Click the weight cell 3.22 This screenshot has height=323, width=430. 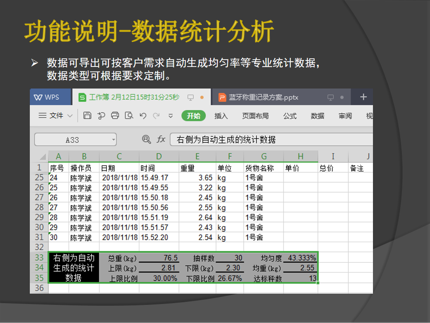click(197, 188)
